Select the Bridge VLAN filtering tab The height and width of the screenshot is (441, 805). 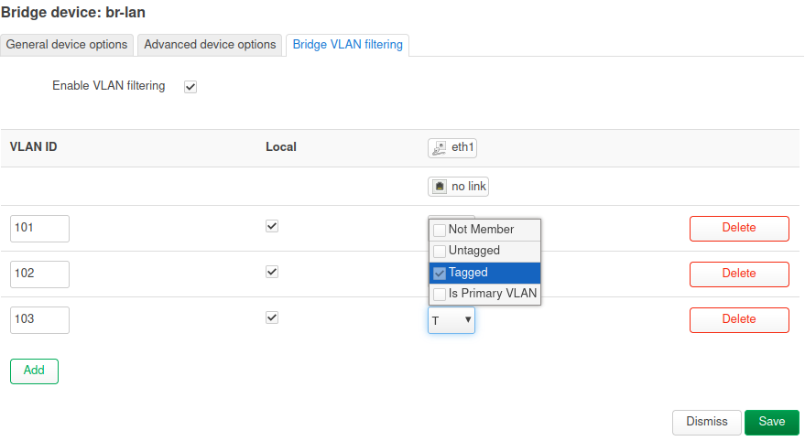[x=347, y=45]
